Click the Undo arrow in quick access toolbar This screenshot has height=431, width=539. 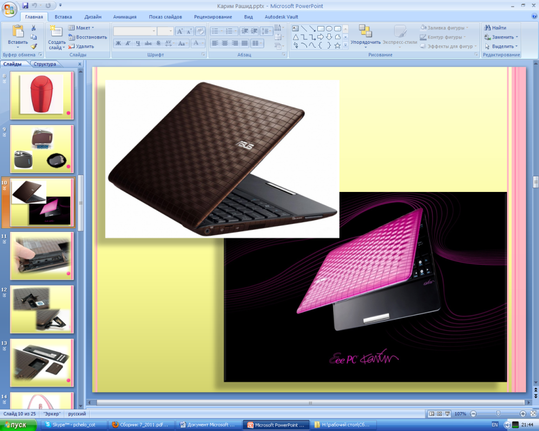click(35, 5)
